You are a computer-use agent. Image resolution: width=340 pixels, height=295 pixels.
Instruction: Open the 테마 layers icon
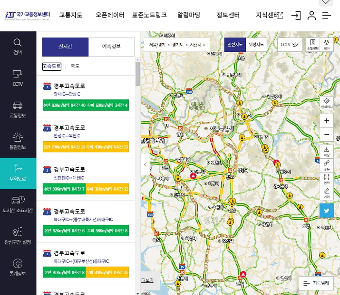[x=326, y=45]
